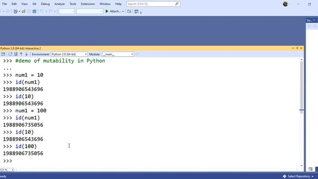This screenshot has width=318, height=179.
Task: Click the New Project toolbar icon
Action: (15, 11)
